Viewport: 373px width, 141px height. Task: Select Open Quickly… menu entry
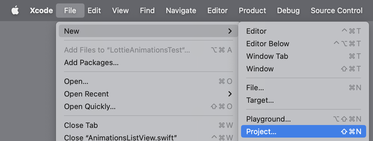click(x=90, y=106)
